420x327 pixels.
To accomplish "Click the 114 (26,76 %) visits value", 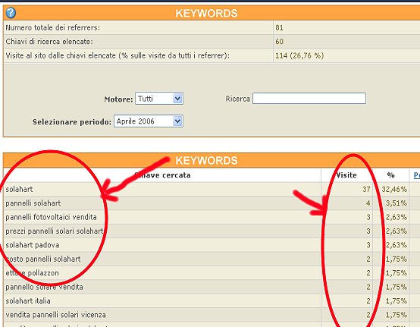I will [x=299, y=55].
